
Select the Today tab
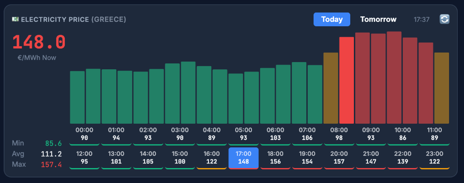[x=332, y=19]
